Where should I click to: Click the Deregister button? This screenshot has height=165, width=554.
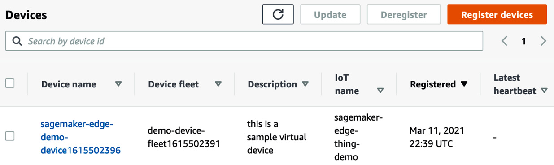pos(404,14)
